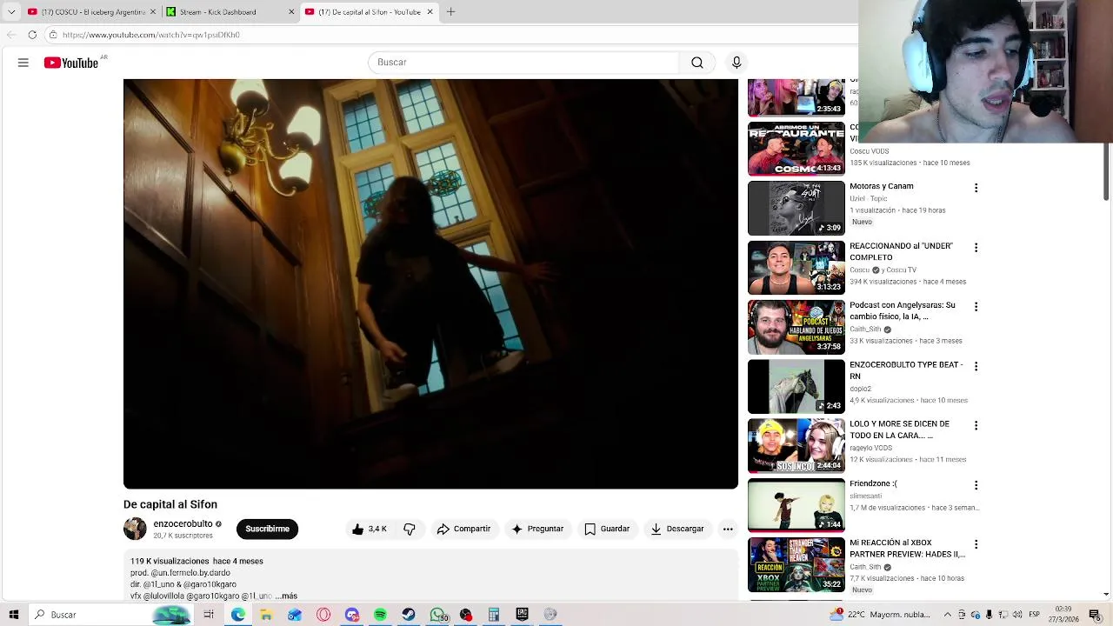The height and width of the screenshot is (626, 1113).
Task: Go back with the browser back arrow
Action: tap(11, 35)
